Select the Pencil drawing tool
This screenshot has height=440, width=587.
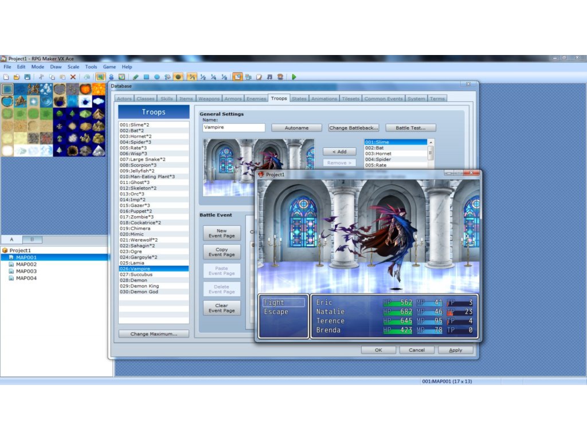[x=136, y=77]
